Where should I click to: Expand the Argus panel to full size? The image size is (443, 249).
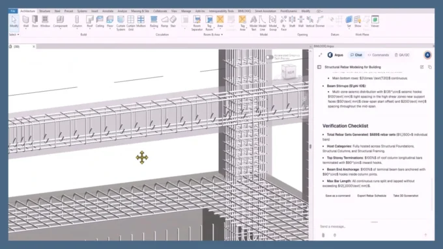[320, 55]
